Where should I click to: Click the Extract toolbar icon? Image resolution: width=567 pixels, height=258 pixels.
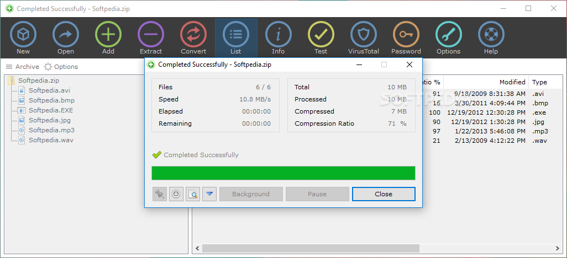coord(151,35)
